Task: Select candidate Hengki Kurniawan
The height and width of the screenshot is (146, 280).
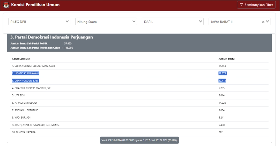Action: tap(25, 73)
